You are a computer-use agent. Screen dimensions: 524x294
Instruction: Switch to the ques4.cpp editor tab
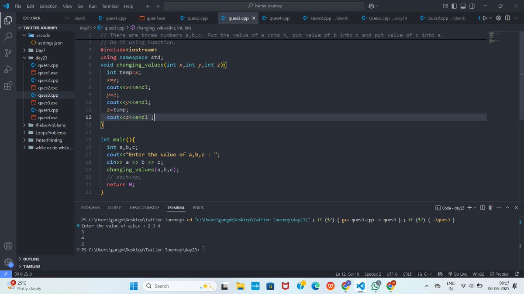[x=279, y=18]
